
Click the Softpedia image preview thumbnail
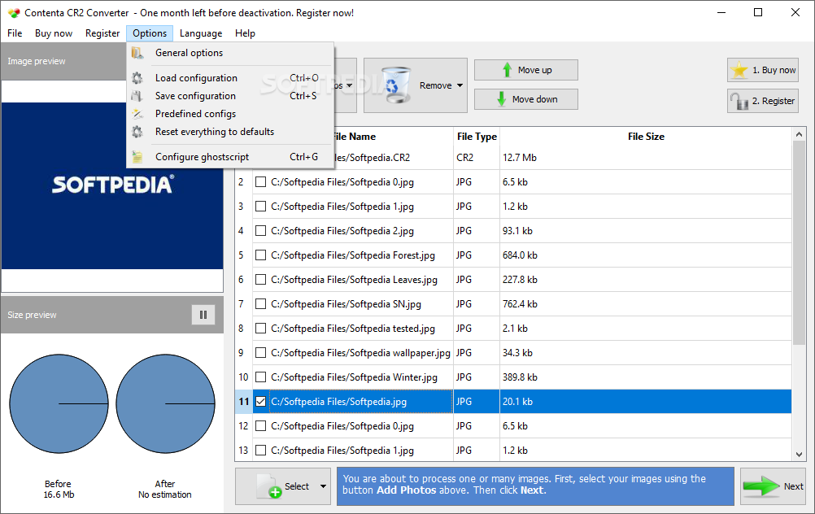coord(112,185)
